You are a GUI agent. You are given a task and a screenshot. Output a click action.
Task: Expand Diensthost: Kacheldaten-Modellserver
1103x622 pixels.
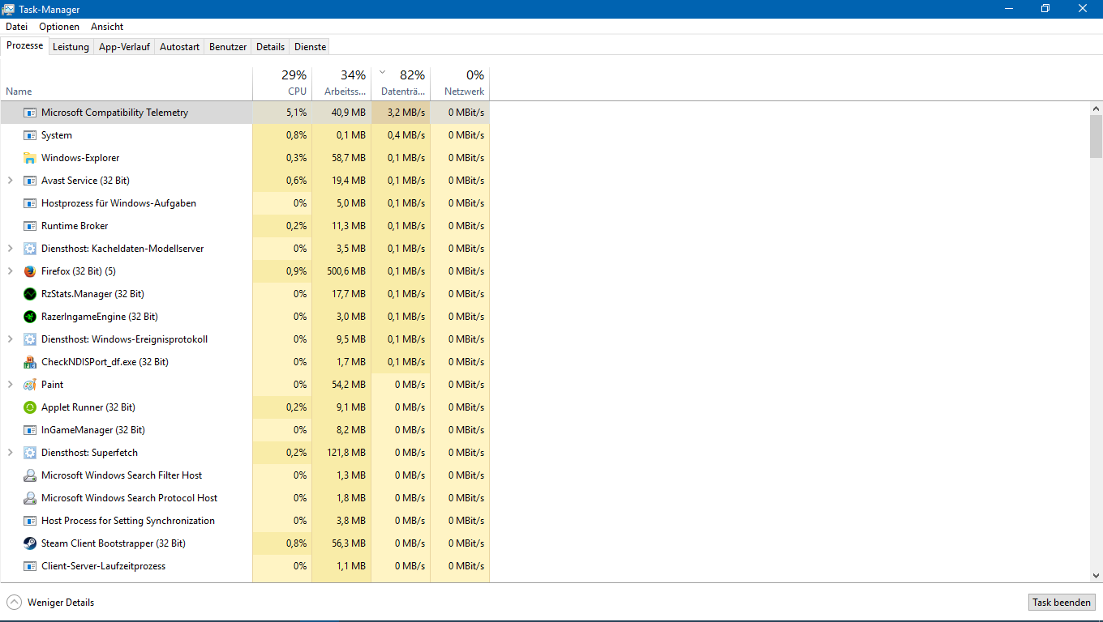10,249
